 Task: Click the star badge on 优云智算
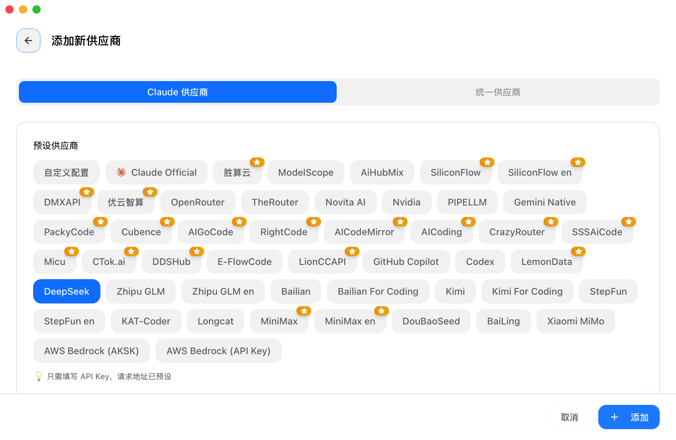150,192
